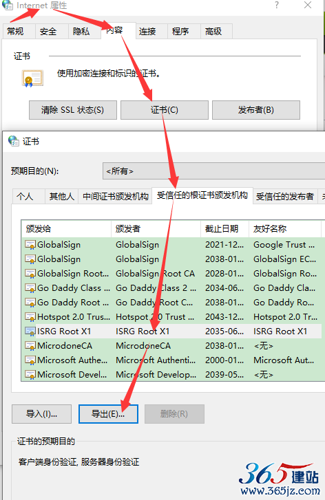This screenshot has height=500, width=325.
Task: Click the globe icon in 证书 dialog title
Action: tap(13, 141)
